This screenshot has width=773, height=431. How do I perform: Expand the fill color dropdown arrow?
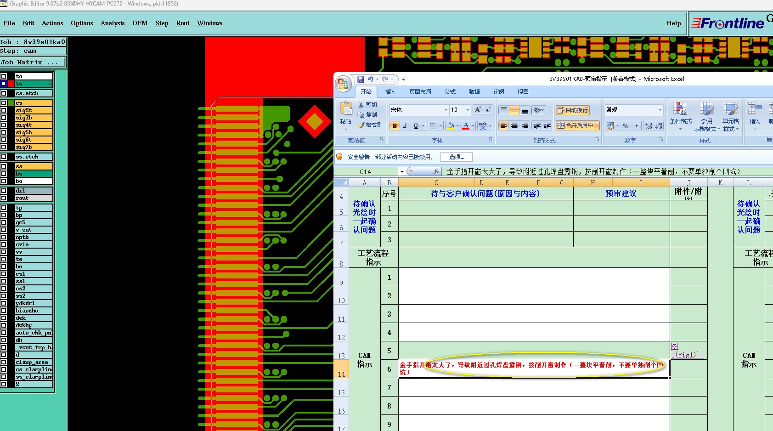(x=457, y=125)
